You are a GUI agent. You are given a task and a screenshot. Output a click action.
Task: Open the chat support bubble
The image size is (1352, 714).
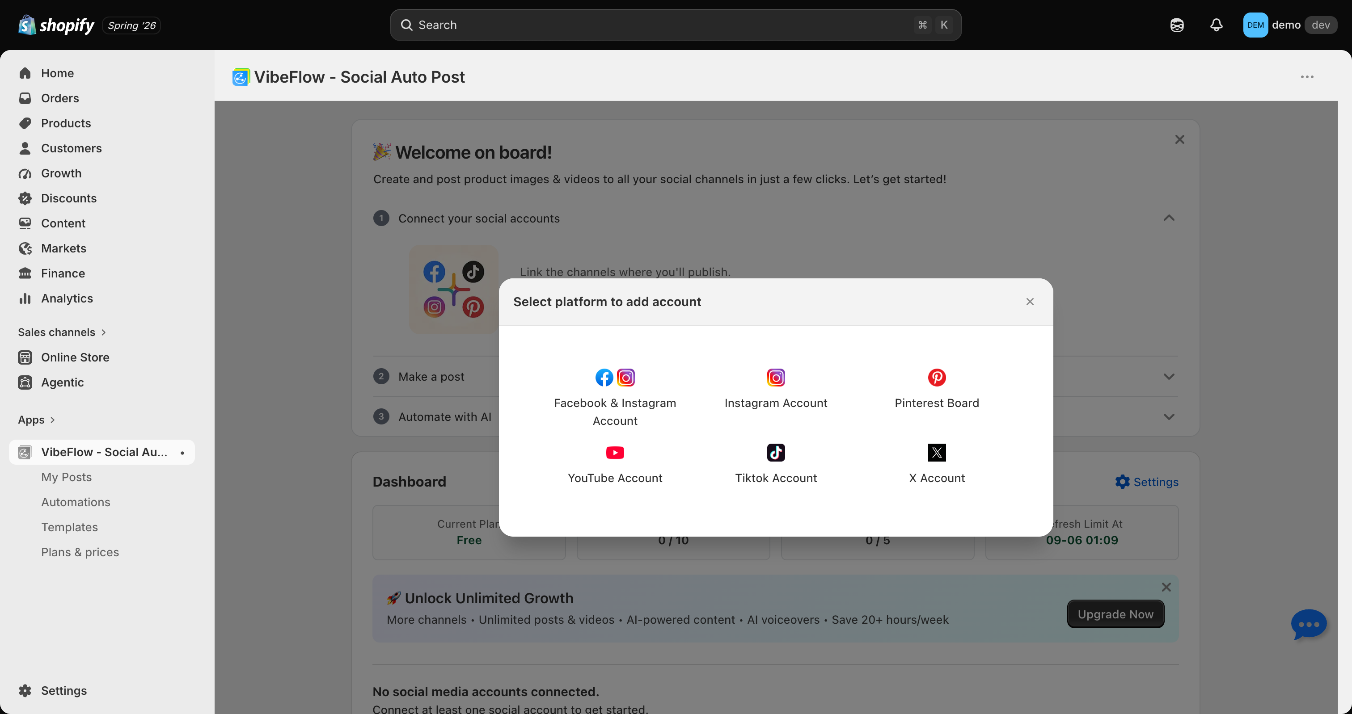[x=1309, y=624]
